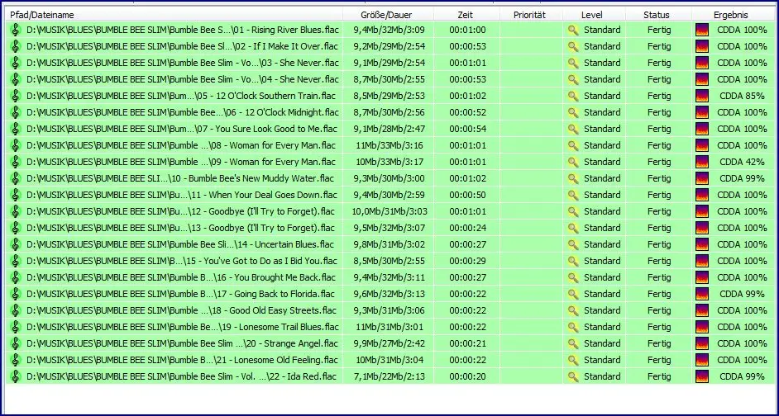
Task: Click music note icon for 12 O'Clock Midnight
Action: [16, 112]
